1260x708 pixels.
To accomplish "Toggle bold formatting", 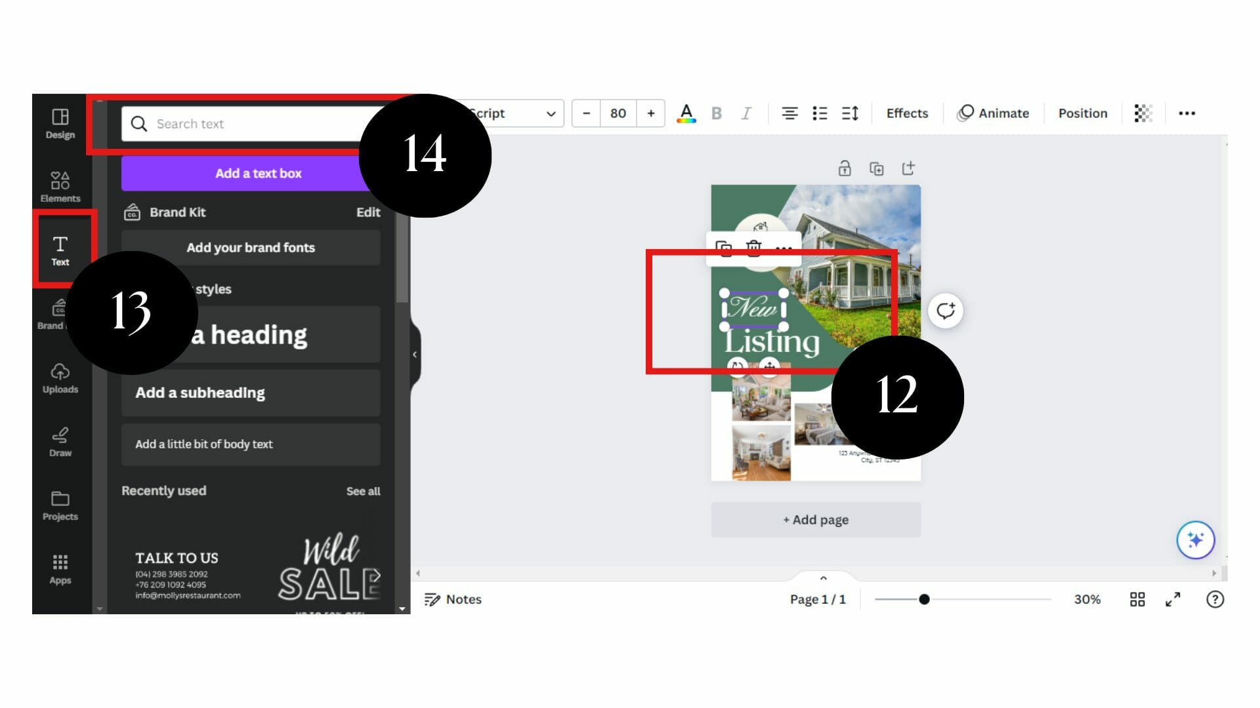I will coord(716,113).
